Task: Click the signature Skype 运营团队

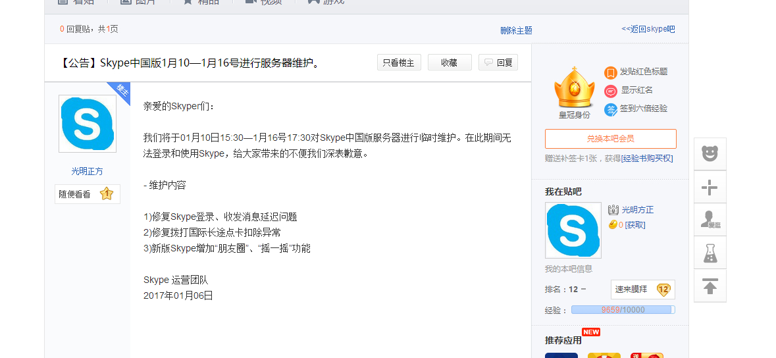Action: [176, 280]
